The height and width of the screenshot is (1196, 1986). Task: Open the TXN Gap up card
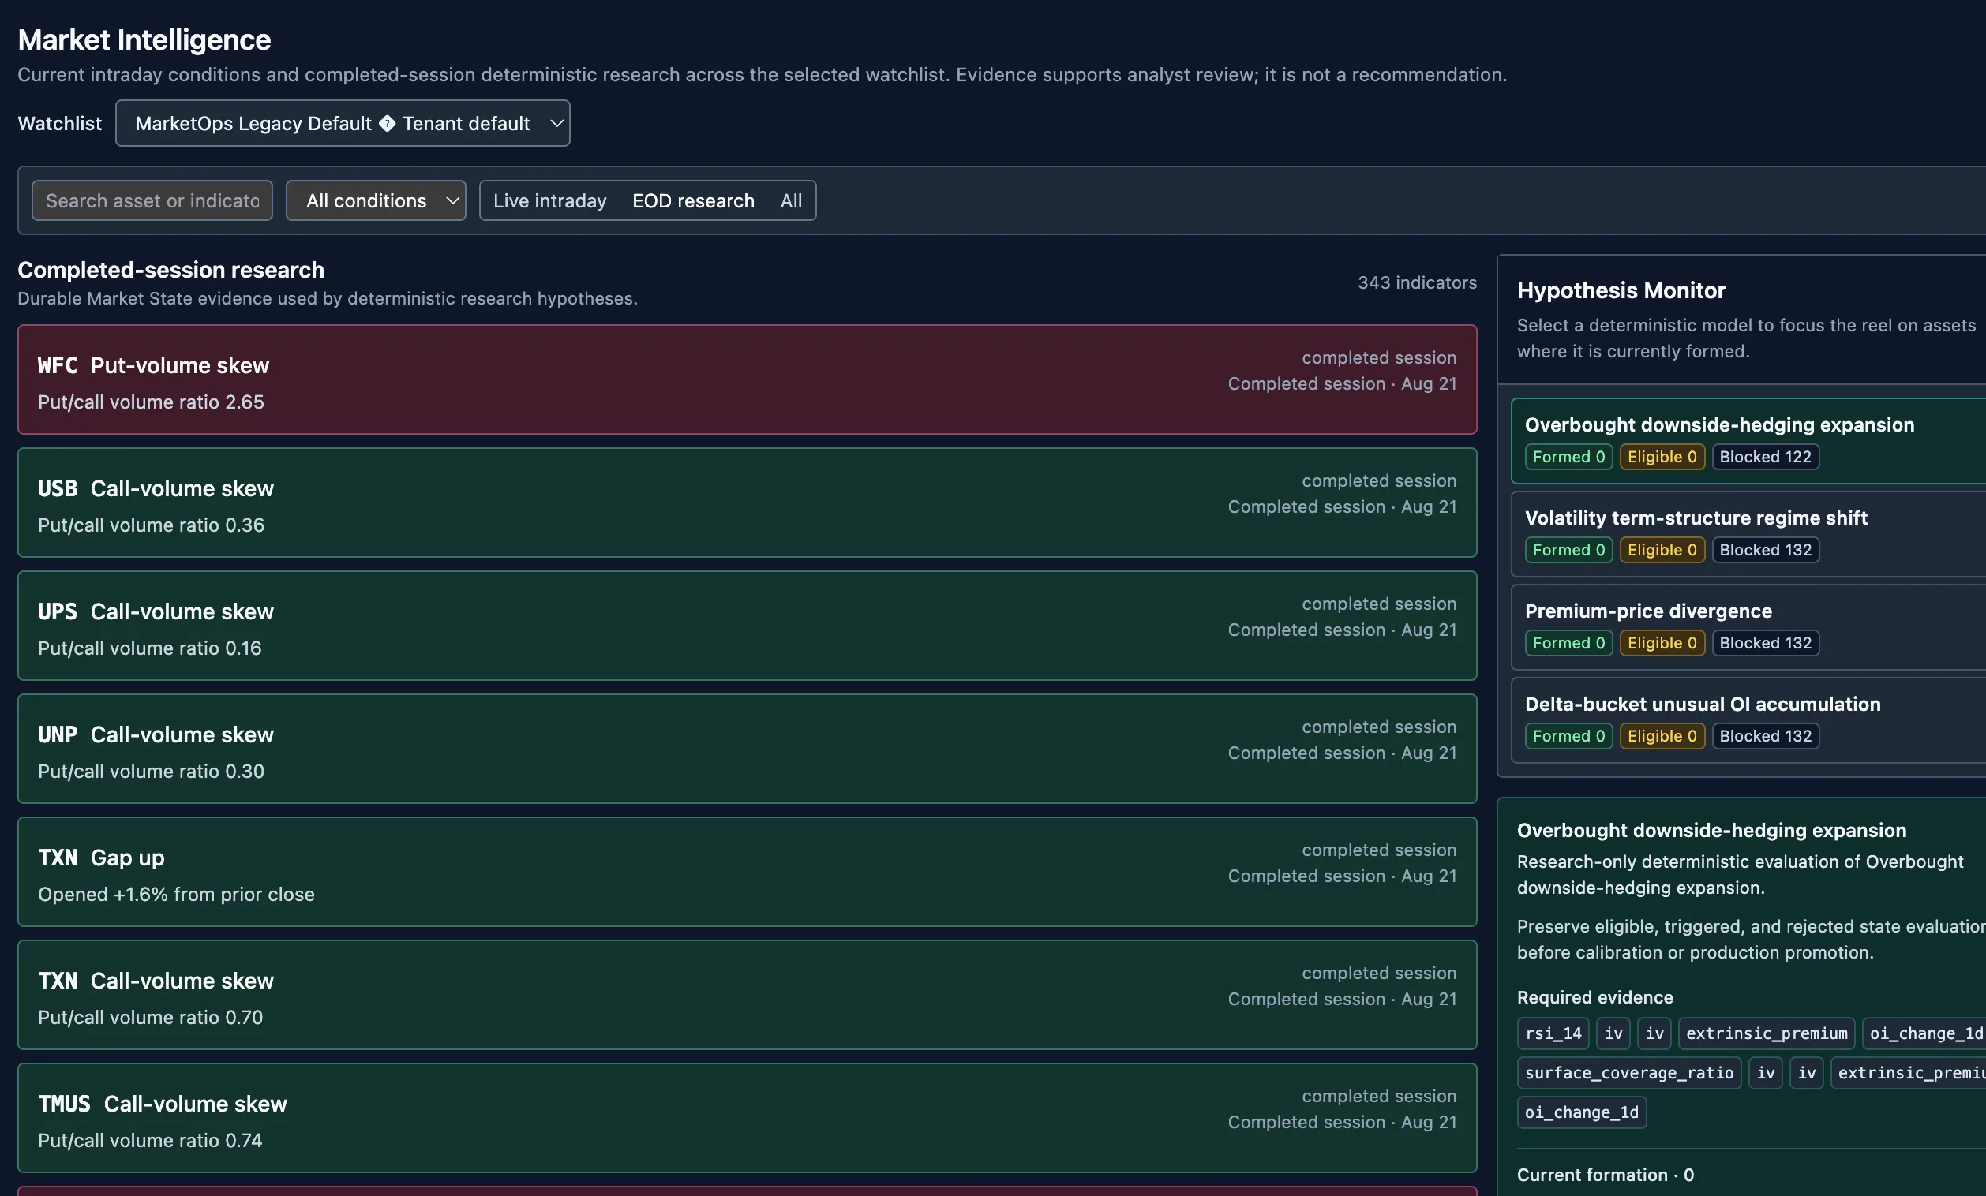tap(748, 873)
